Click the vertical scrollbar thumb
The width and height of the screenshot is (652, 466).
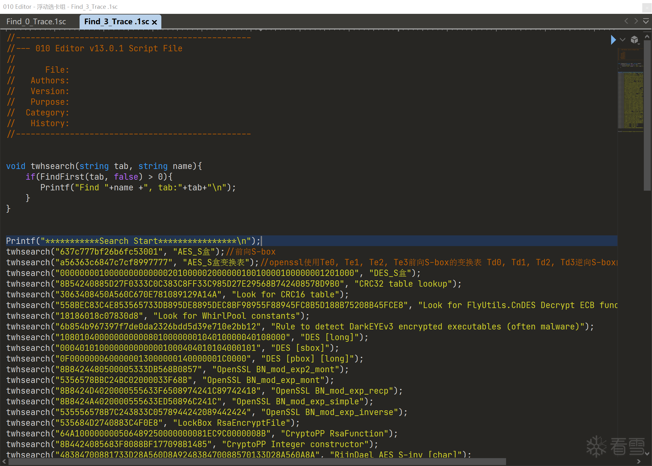tap(647, 115)
